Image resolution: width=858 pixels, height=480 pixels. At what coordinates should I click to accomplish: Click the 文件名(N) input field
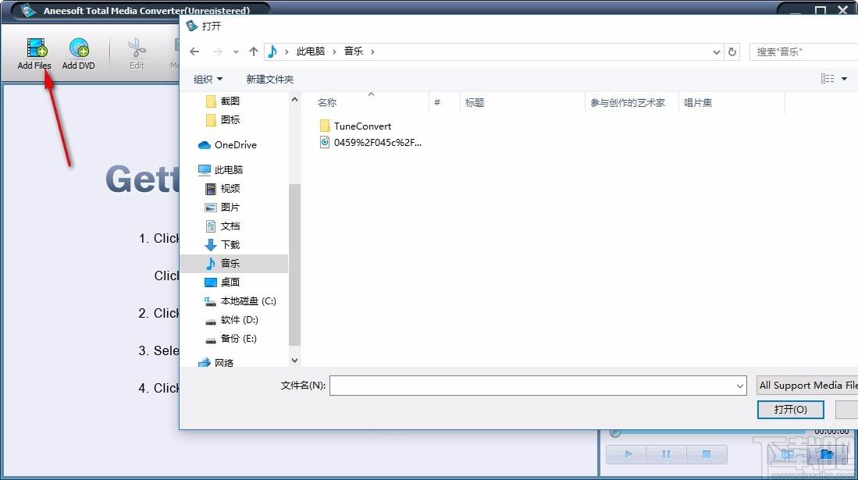(538, 386)
